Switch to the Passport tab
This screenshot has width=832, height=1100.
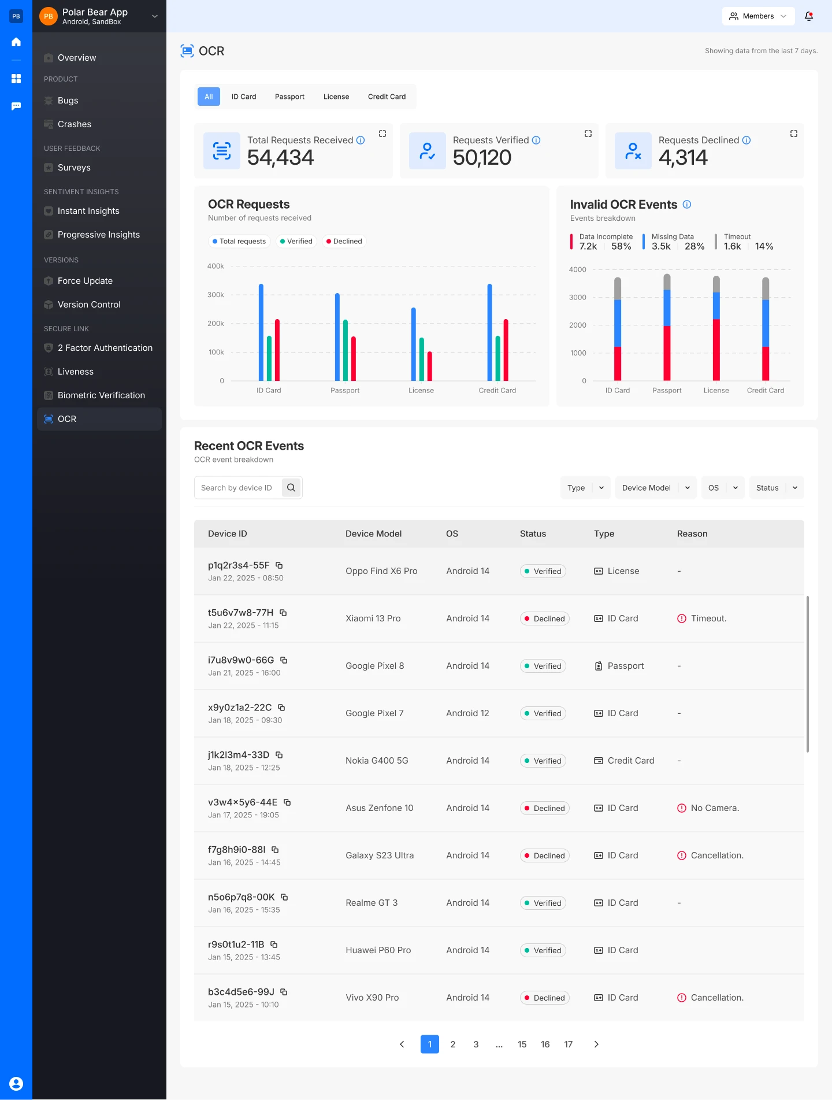tap(289, 97)
